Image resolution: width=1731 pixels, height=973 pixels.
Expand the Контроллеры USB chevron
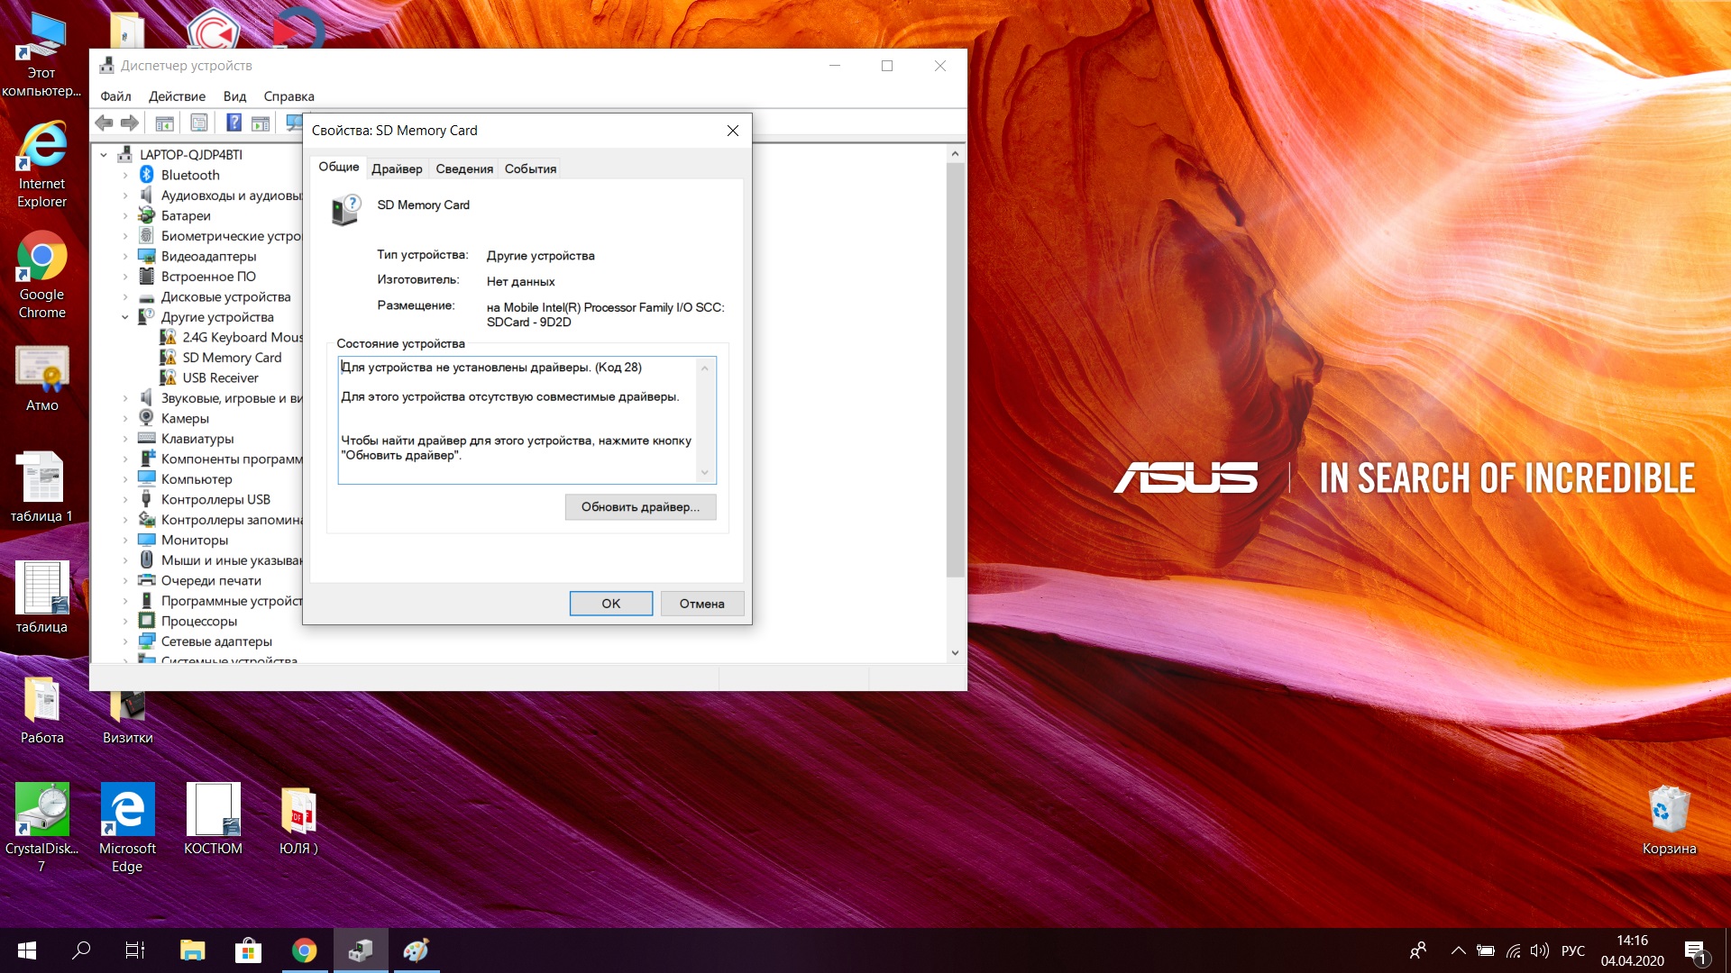(125, 499)
